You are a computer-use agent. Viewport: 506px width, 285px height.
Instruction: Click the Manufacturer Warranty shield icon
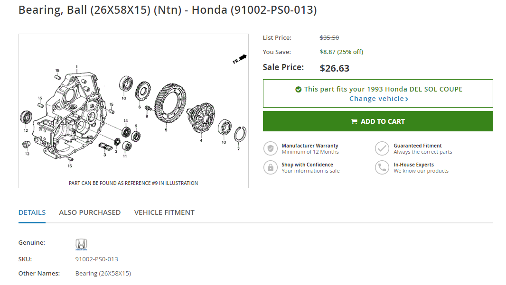tap(270, 148)
